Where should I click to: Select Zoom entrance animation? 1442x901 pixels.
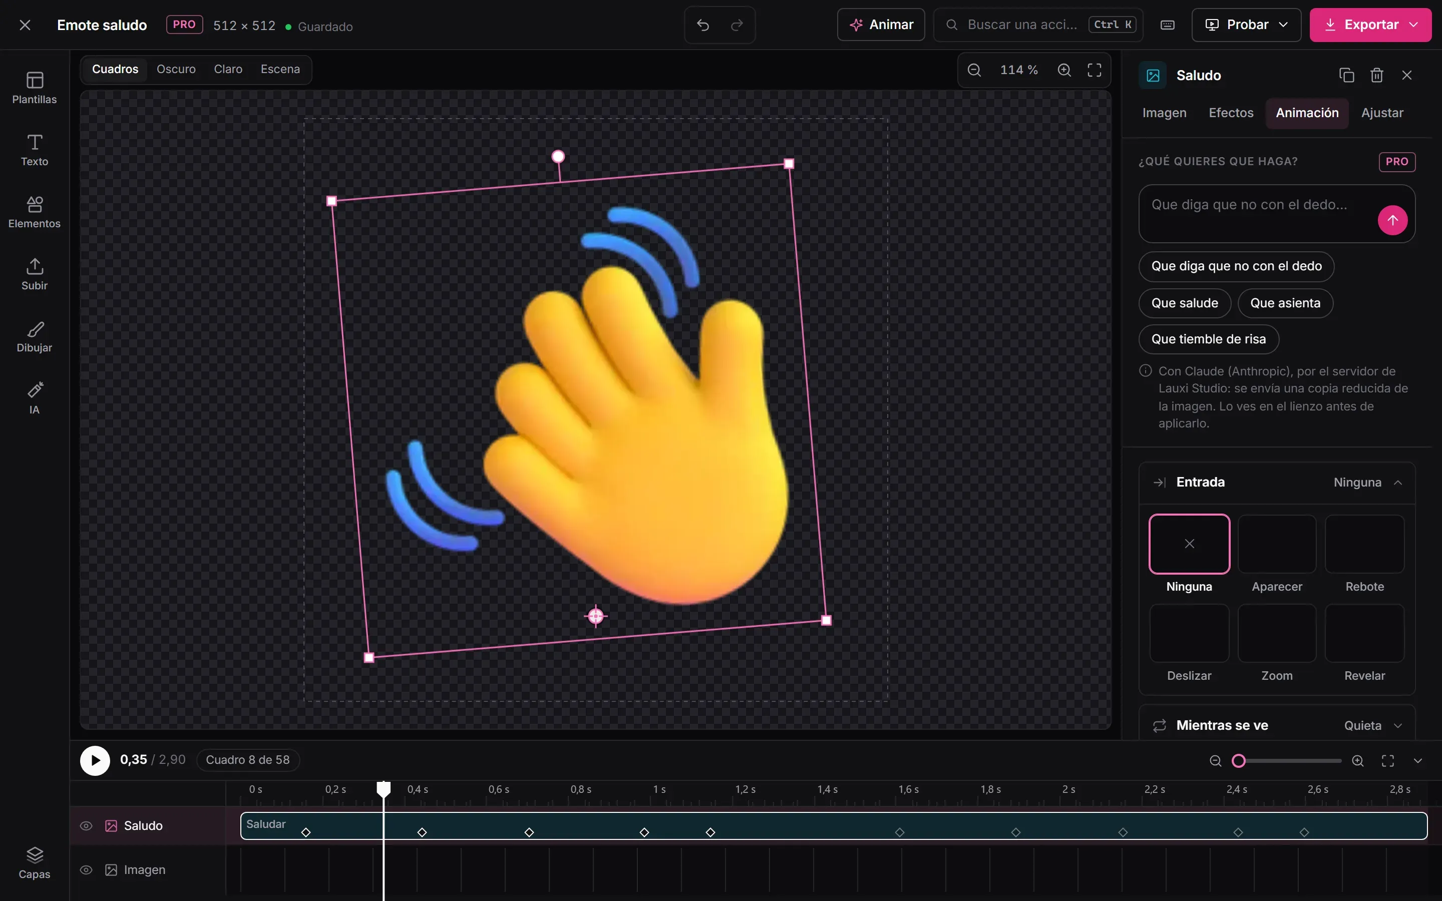(x=1277, y=643)
